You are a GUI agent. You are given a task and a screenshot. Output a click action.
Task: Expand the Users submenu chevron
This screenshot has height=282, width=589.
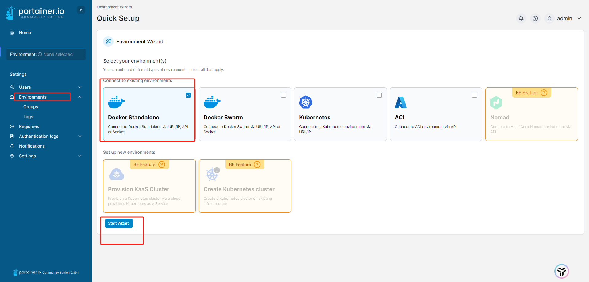(80, 87)
